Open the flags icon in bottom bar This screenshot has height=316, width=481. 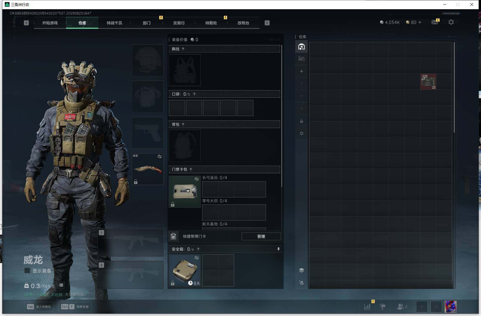[383, 306]
